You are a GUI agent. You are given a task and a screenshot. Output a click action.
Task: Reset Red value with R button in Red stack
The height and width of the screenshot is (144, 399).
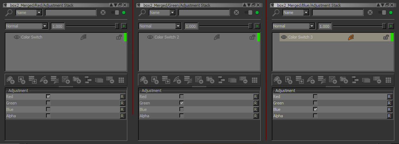[122, 97]
